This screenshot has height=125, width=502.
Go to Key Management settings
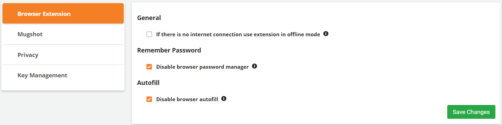[x=63, y=75]
